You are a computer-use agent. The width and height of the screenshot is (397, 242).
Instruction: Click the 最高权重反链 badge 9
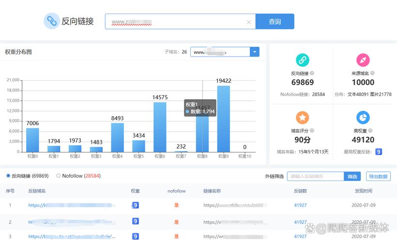pos(379,151)
